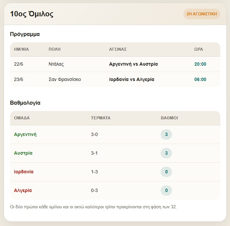The image size is (230, 226).
Task: Select the Πρόγραμμα section title
Action: coord(25,34)
